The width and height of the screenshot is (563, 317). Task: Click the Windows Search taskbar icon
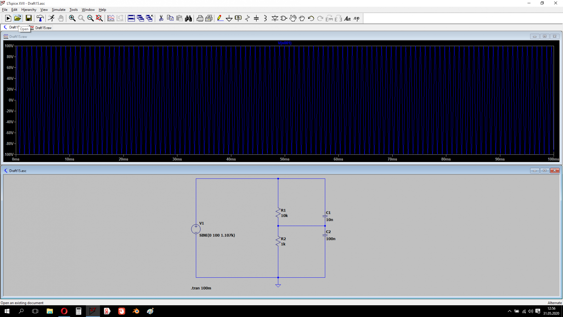(x=21, y=311)
